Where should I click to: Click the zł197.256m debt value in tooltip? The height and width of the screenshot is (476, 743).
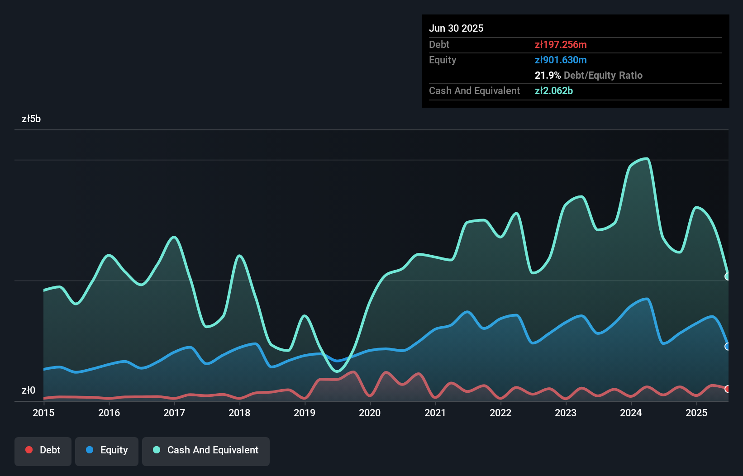[x=561, y=44]
